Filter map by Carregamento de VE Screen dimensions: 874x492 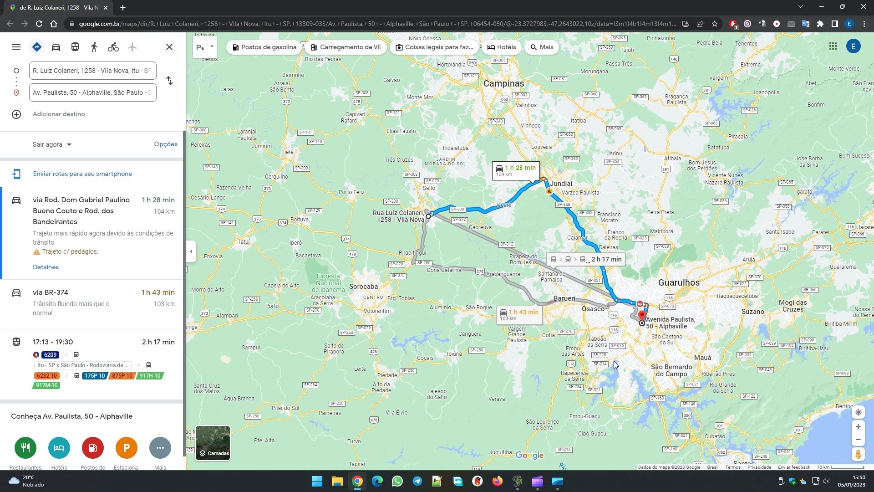pyautogui.click(x=346, y=47)
